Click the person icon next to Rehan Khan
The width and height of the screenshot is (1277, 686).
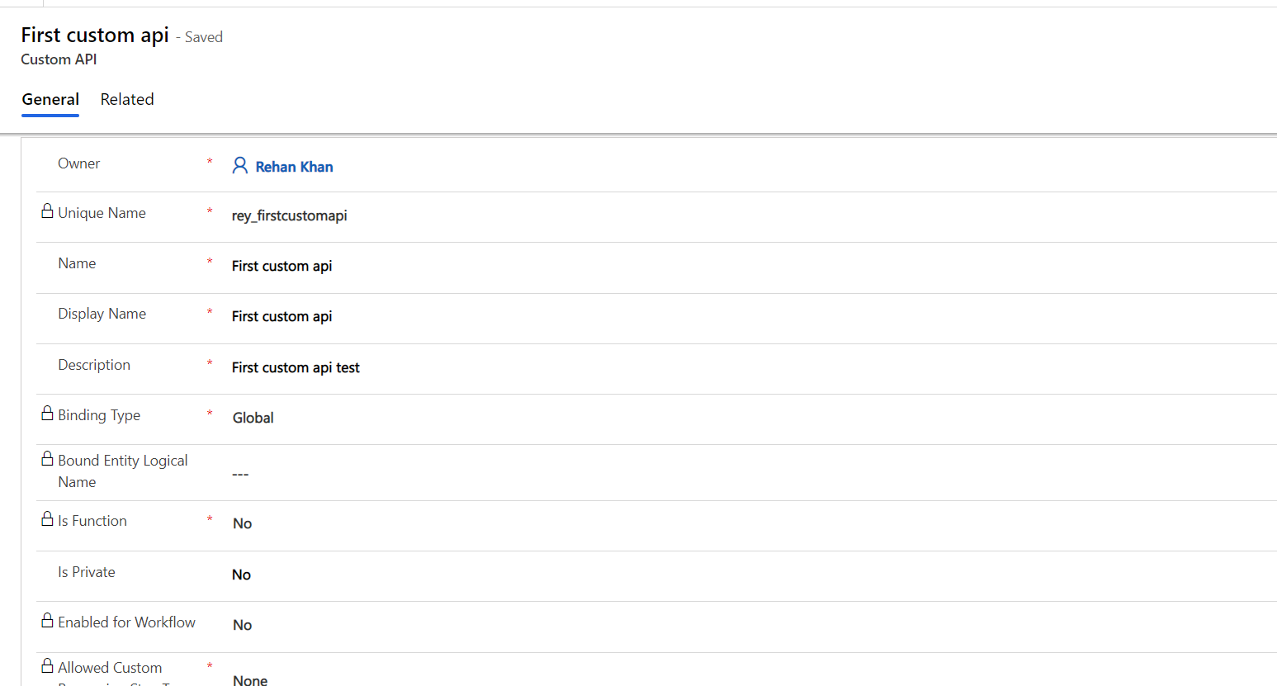click(x=239, y=166)
